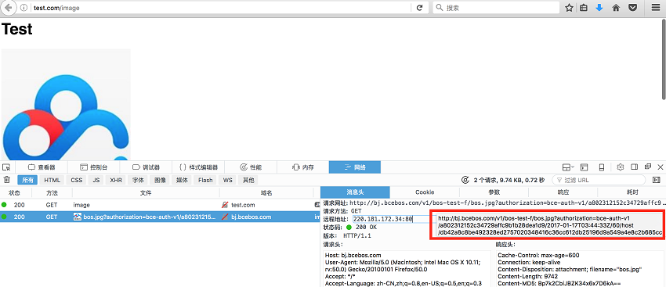Viewport: 666px width, 287px height.
Task: Sort by the 域名 domain column header
Action: [266, 193]
